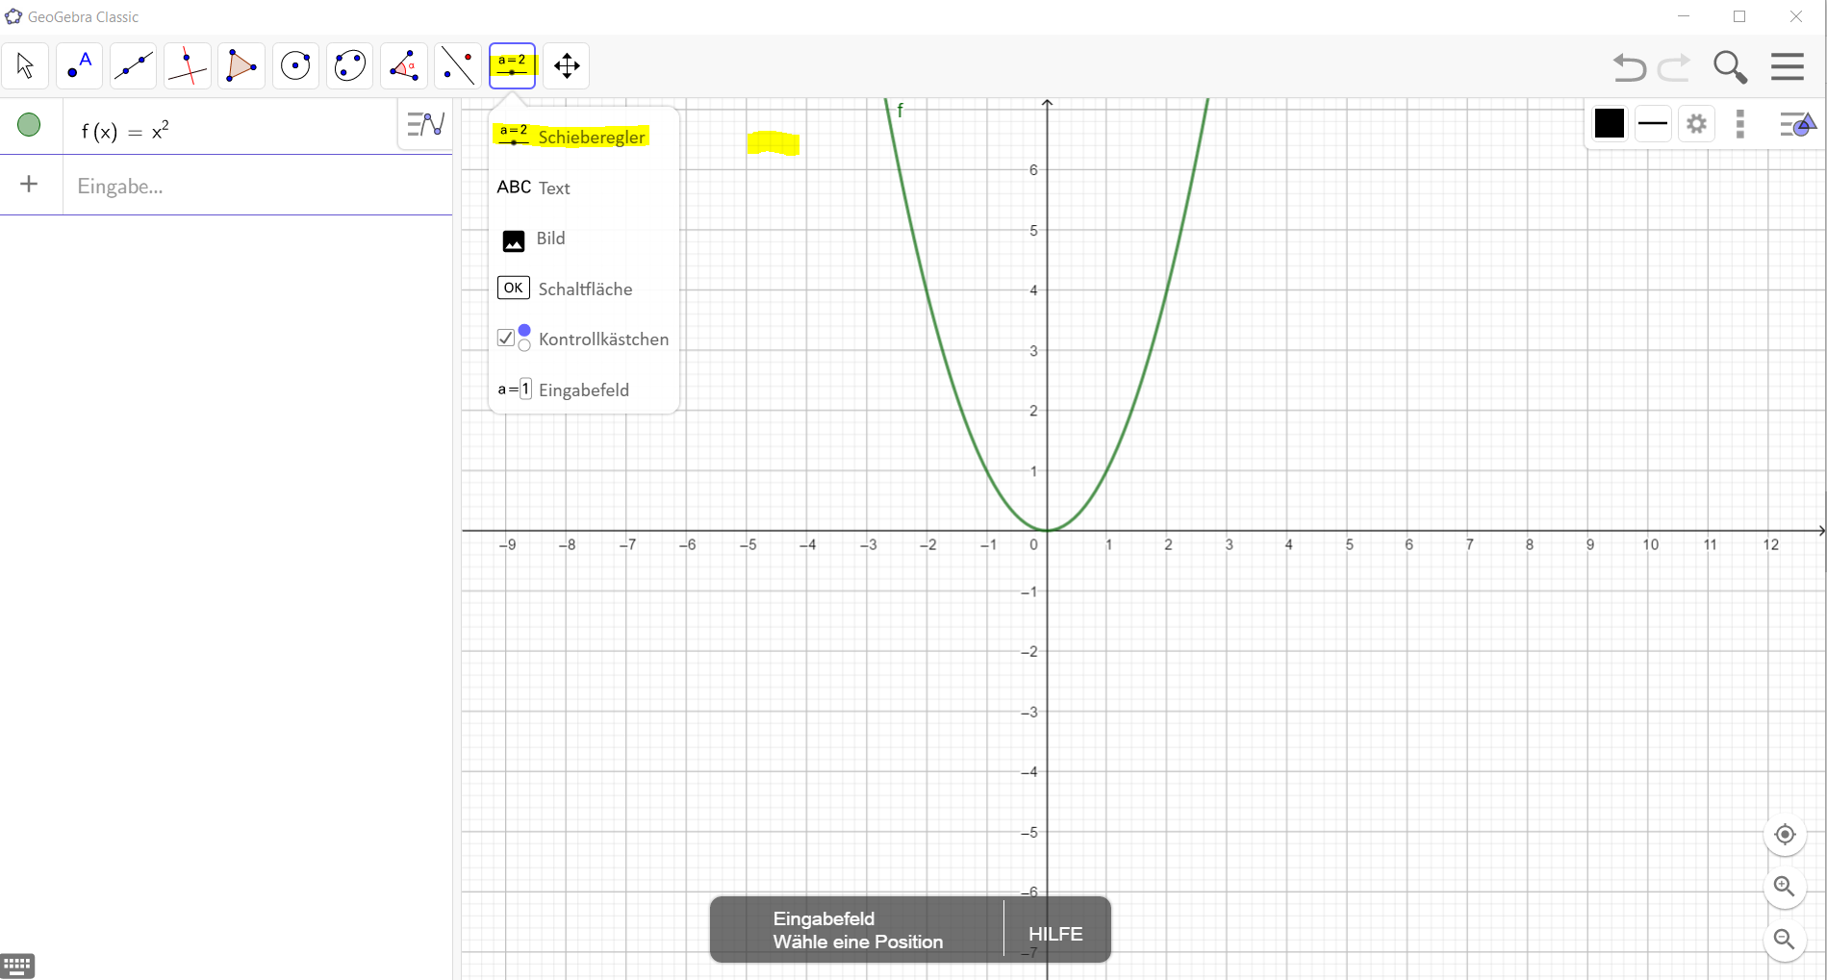Viewport: 1827px width, 980px height.
Task: Open the three-dot more options
Action: click(x=1740, y=124)
